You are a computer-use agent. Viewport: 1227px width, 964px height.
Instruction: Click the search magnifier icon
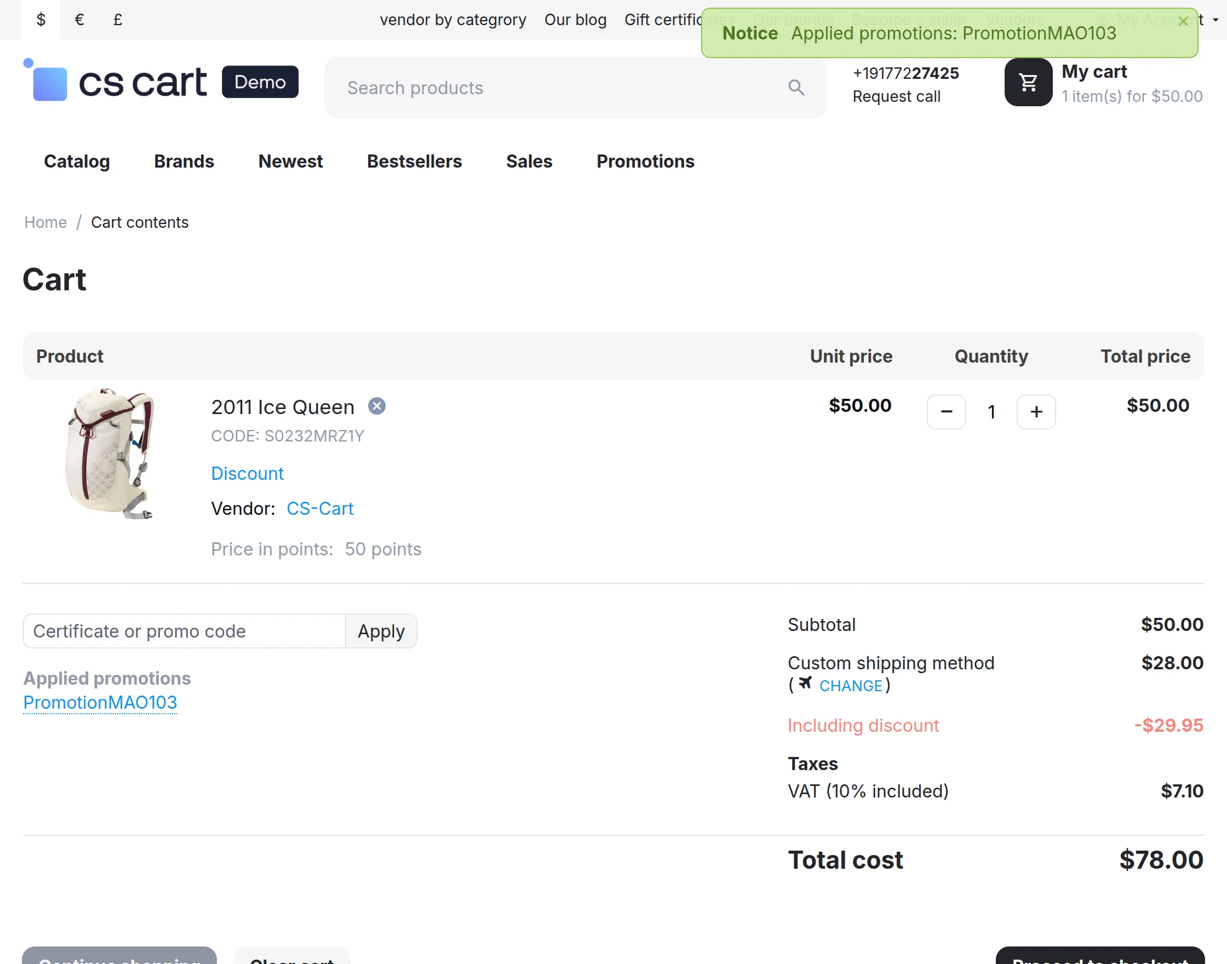(796, 88)
